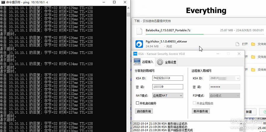This screenshot has height=132, width=266.
Task: Click the KSA - Kanxue Security Access V0.8 title
Action: (161, 54)
